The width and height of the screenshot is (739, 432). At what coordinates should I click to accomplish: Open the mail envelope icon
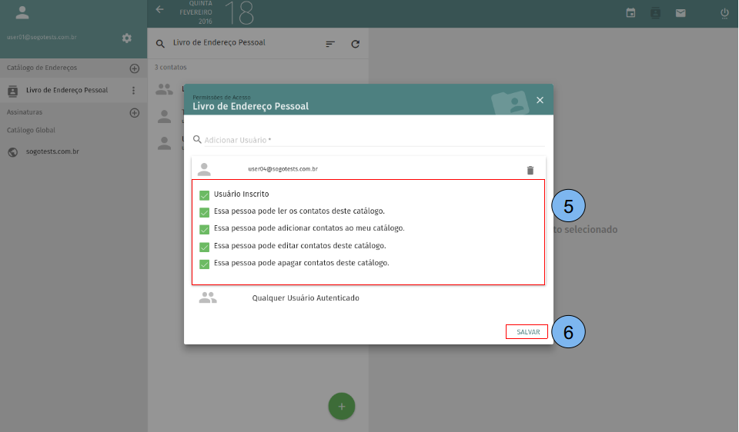point(680,13)
